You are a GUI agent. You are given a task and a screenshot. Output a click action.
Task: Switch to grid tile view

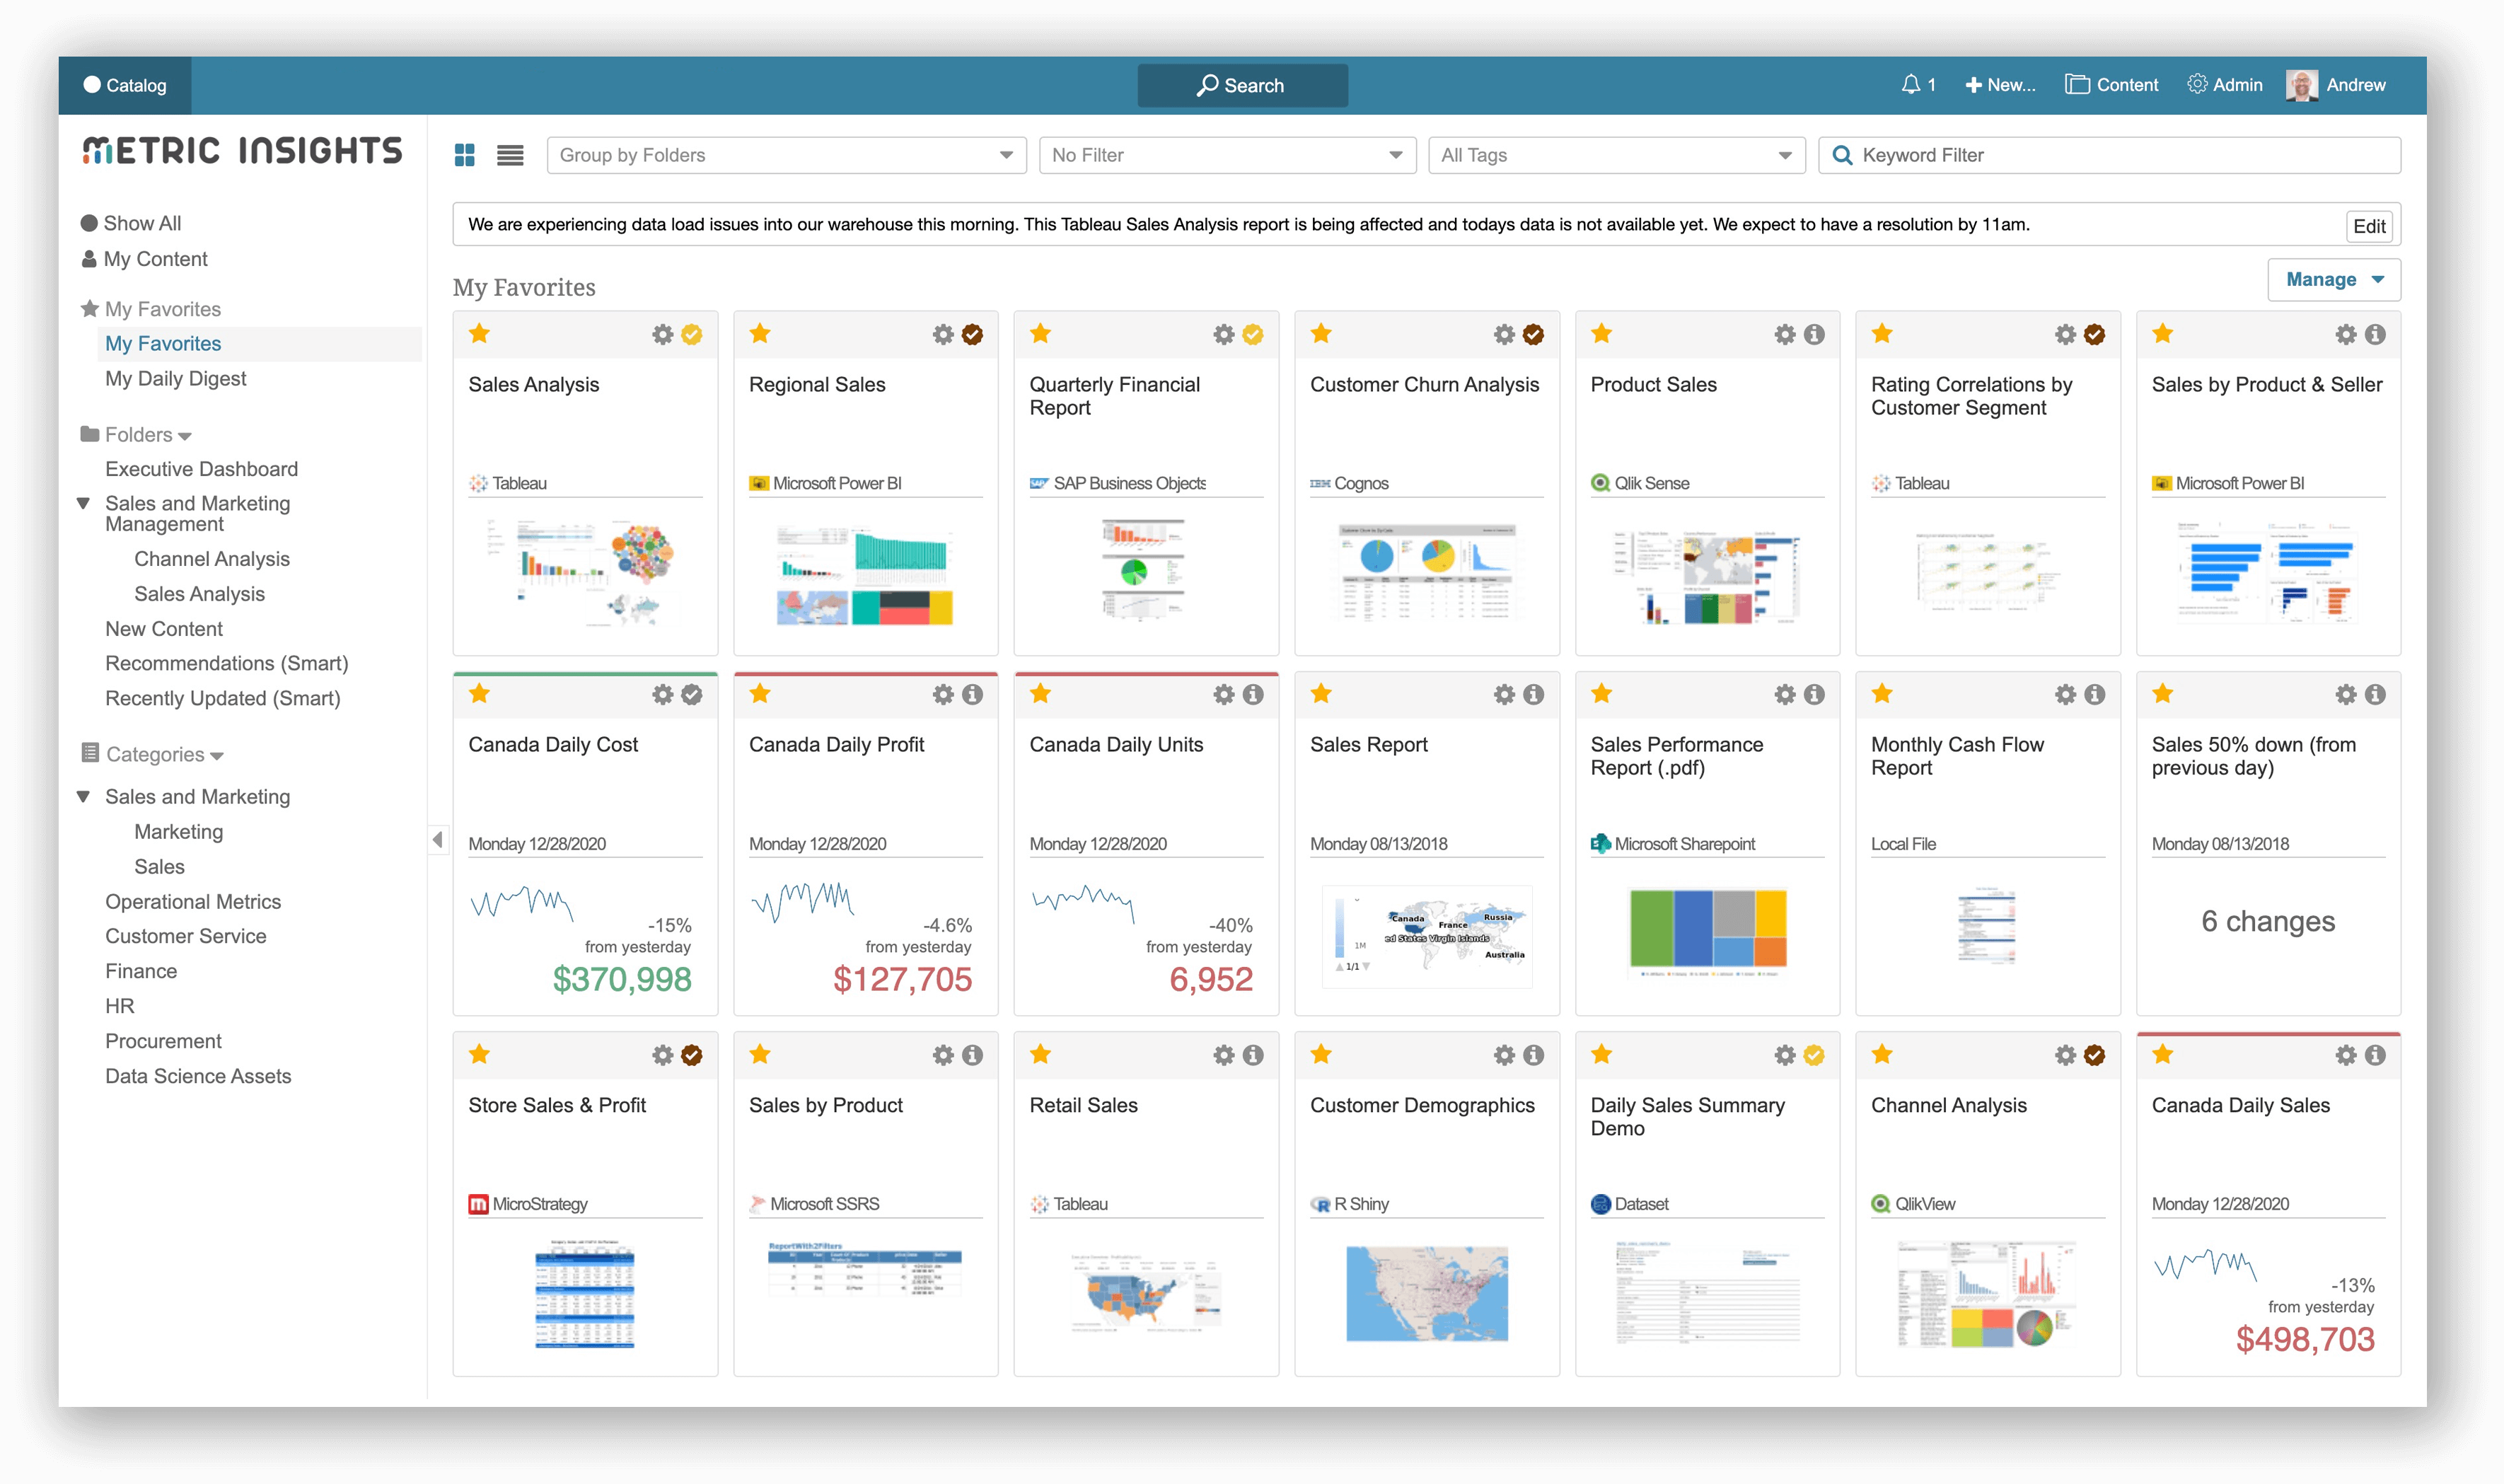click(464, 155)
